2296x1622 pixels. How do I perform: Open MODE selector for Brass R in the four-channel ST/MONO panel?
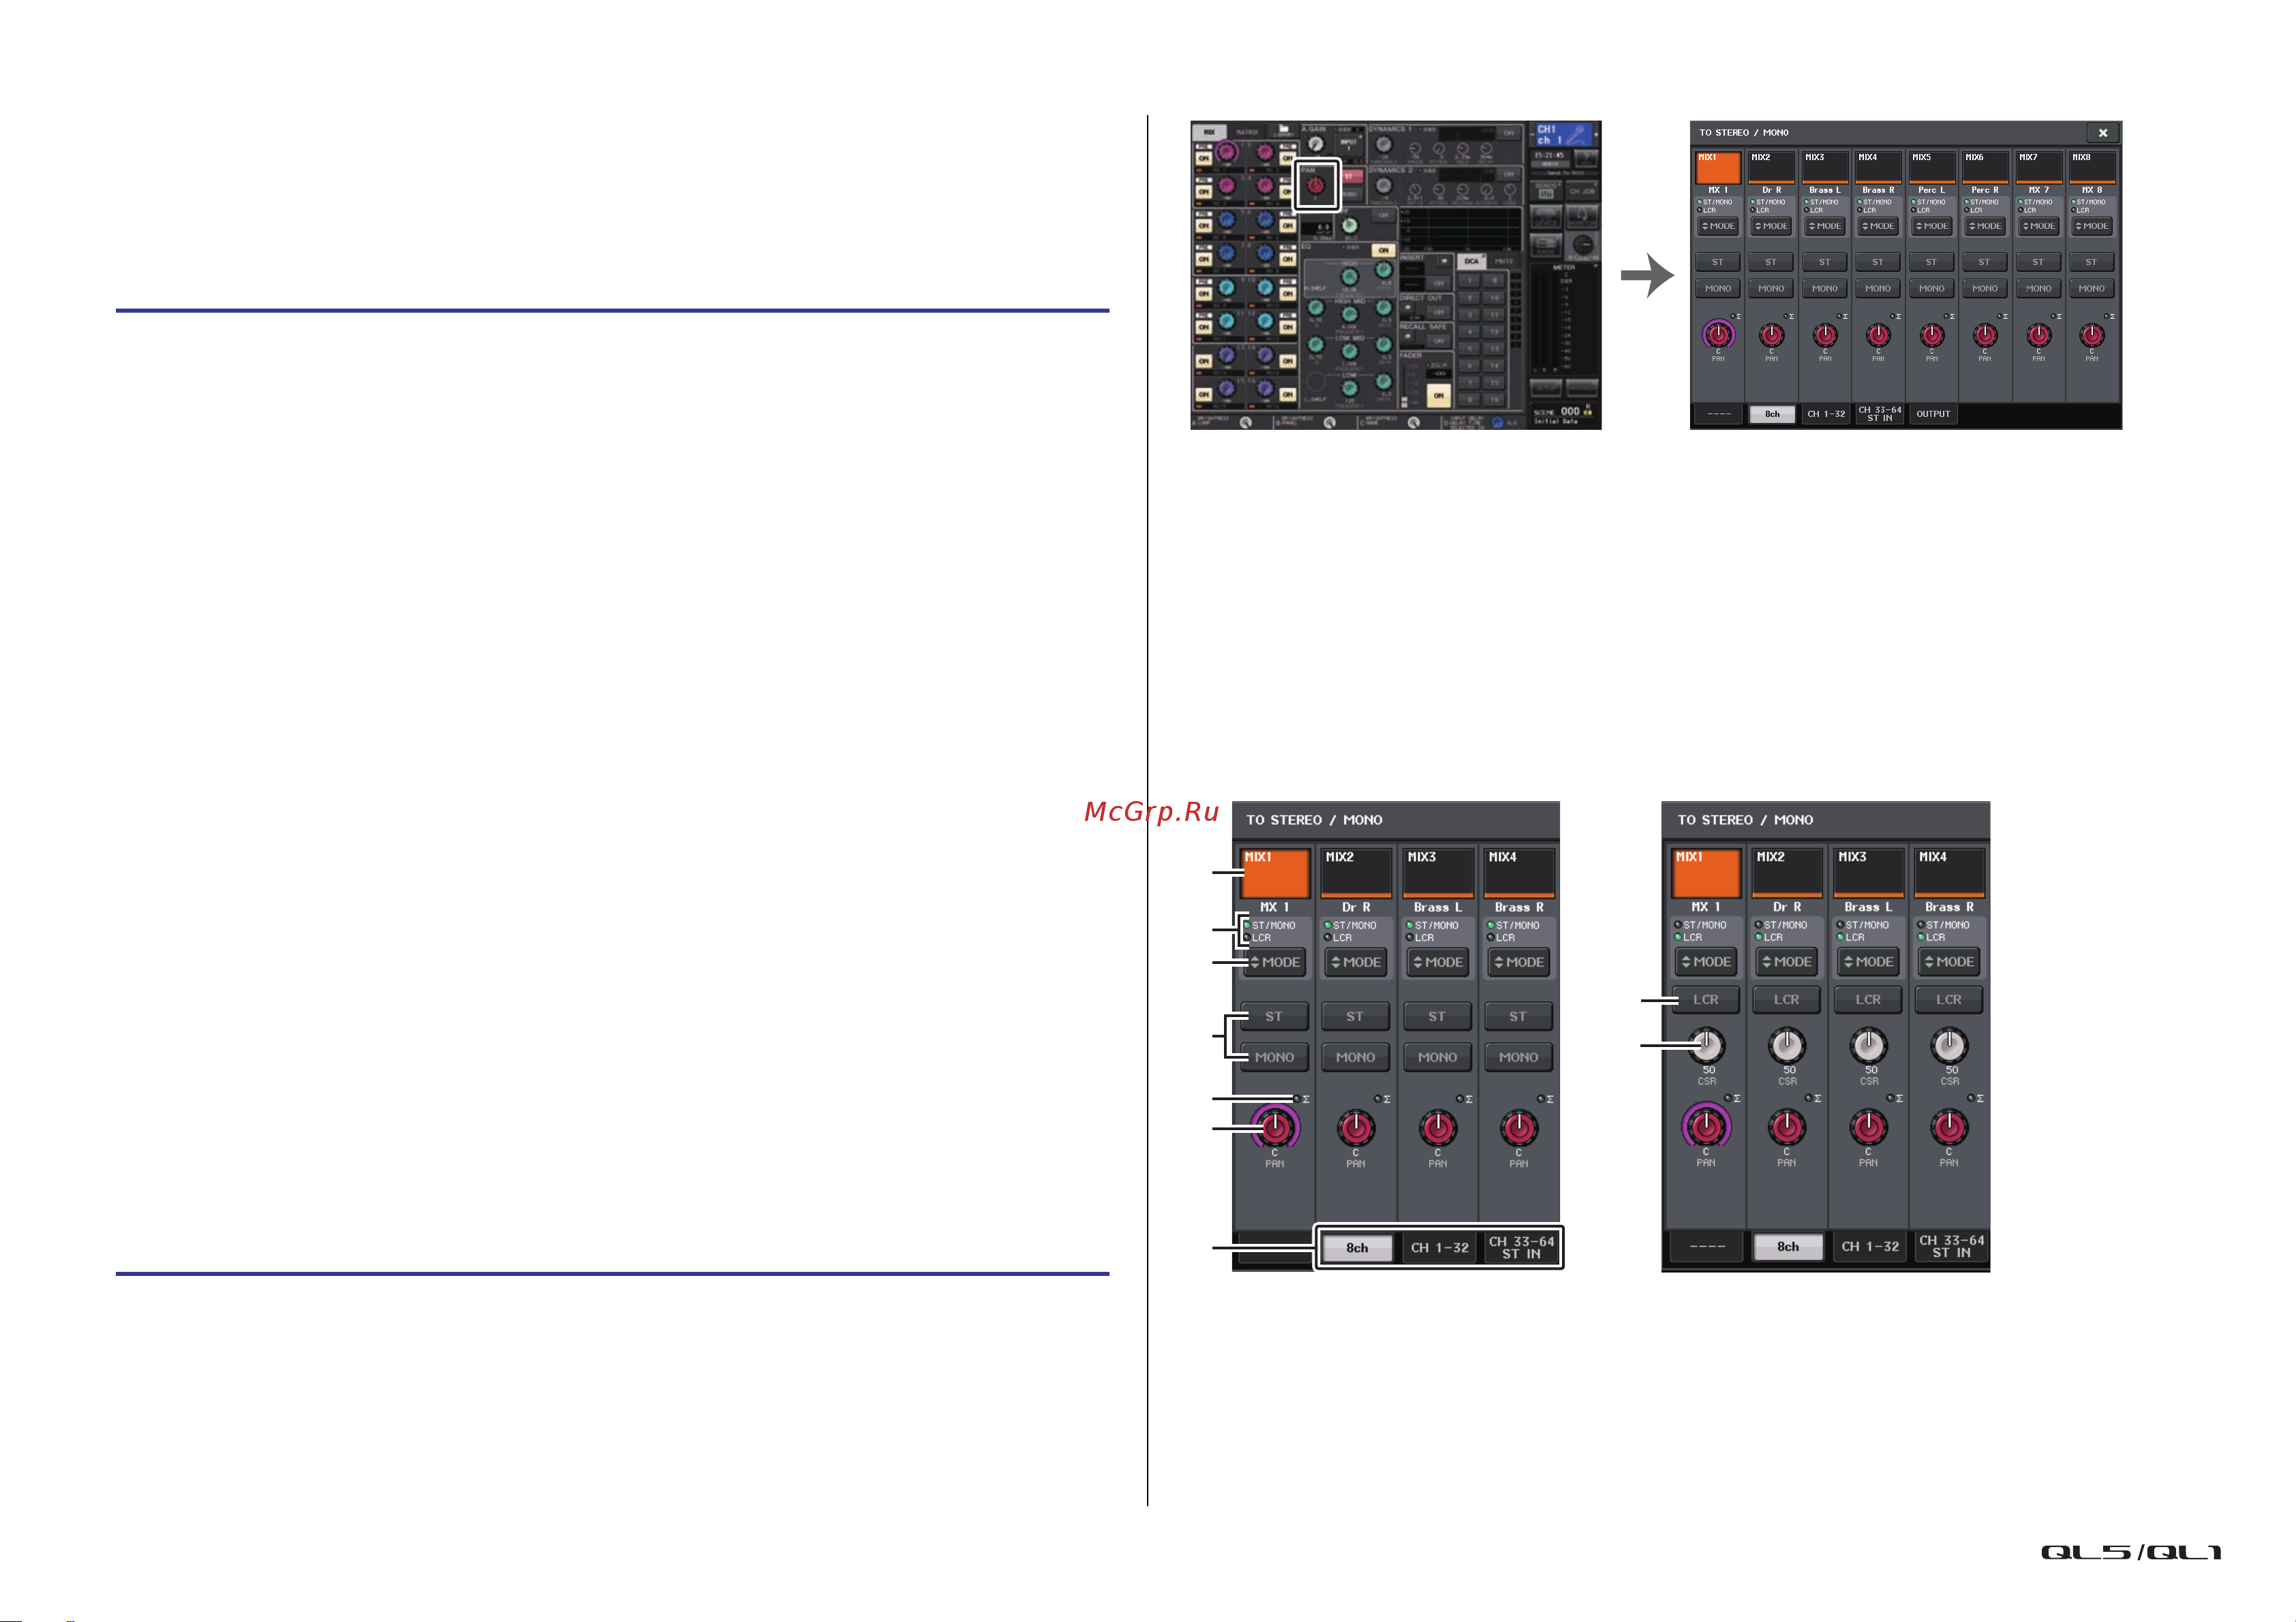pyautogui.click(x=1519, y=963)
